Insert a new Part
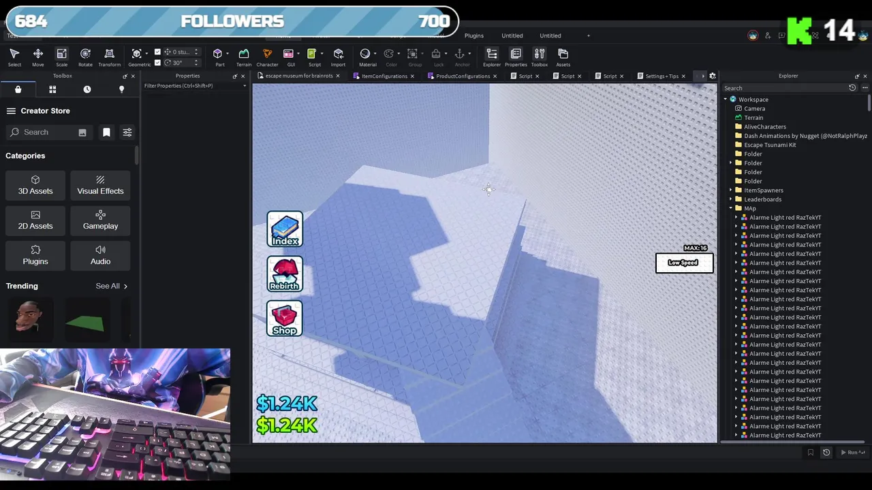This screenshot has width=872, height=490. 217,54
